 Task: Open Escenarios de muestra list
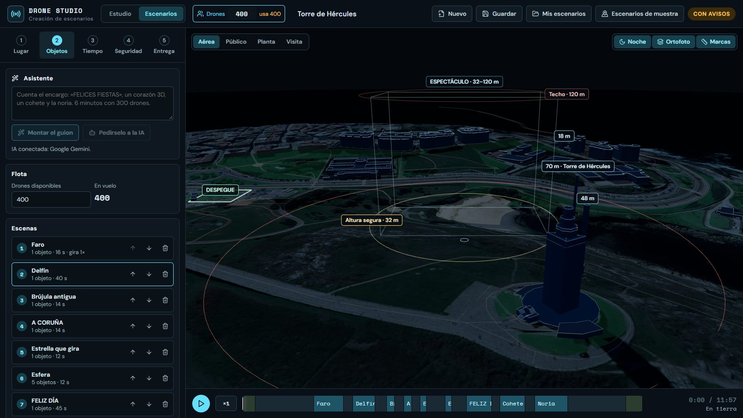pyautogui.click(x=639, y=14)
